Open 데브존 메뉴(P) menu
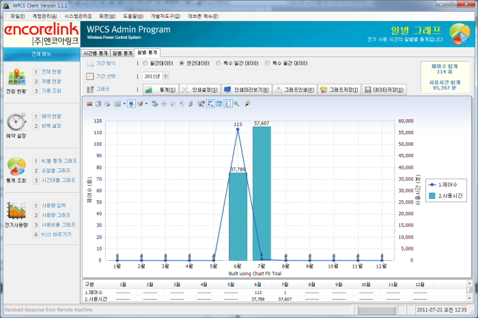This screenshot has height=318, width=478. (x=203, y=16)
